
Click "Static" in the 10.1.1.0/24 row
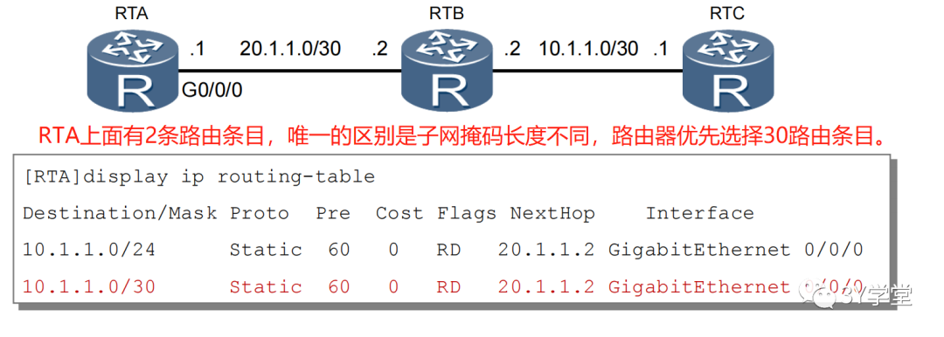tap(266, 250)
